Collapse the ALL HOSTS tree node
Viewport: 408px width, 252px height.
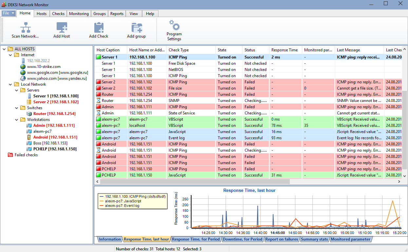[x=4, y=48]
